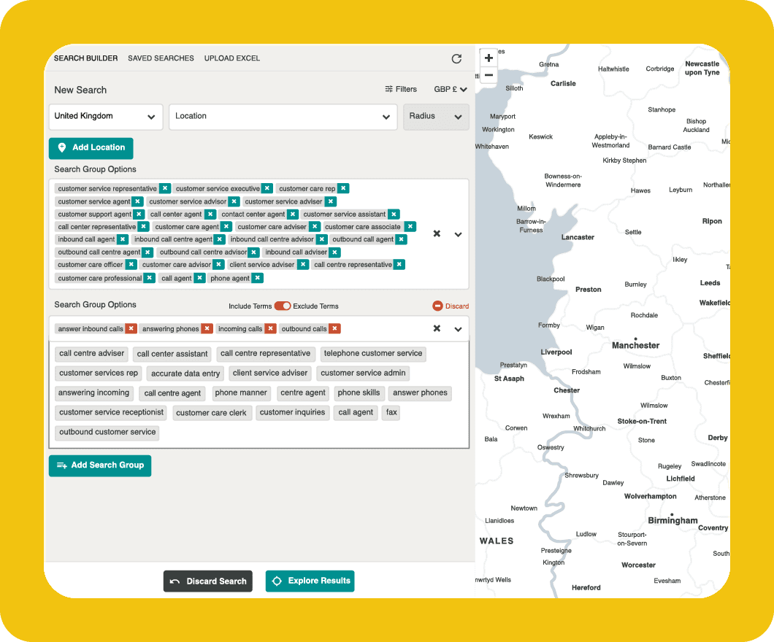The height and width of the screenshot is (642, 774).
Task: Clear all terms in the exclude search group
Action: [437, 328]
